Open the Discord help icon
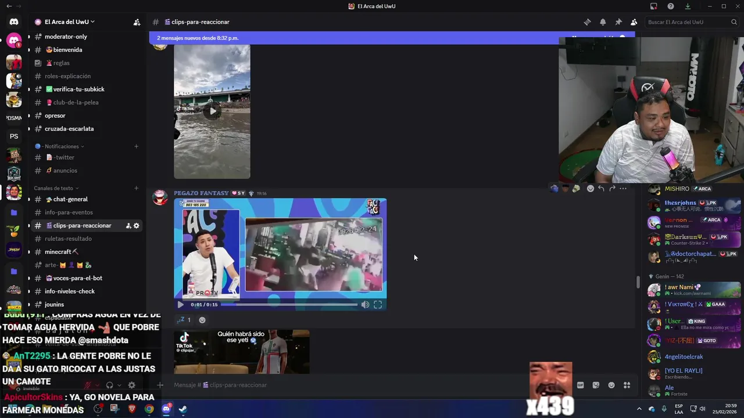The height and width of the screenshot is (418, 744). click(671, 6)
